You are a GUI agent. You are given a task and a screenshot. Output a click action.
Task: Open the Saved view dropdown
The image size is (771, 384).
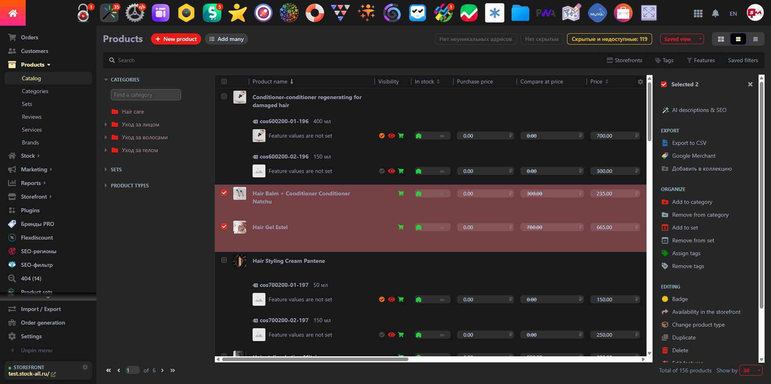pos(681,39)
